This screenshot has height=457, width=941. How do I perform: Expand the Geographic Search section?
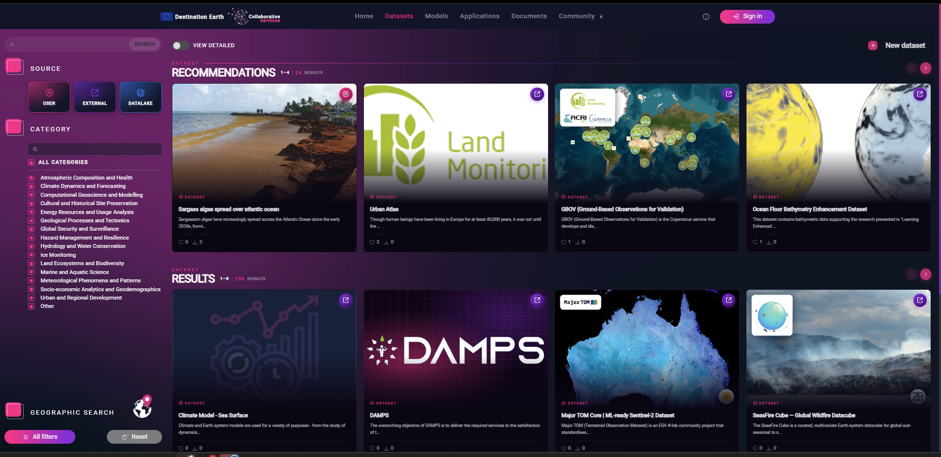click(x=14, y=410)
